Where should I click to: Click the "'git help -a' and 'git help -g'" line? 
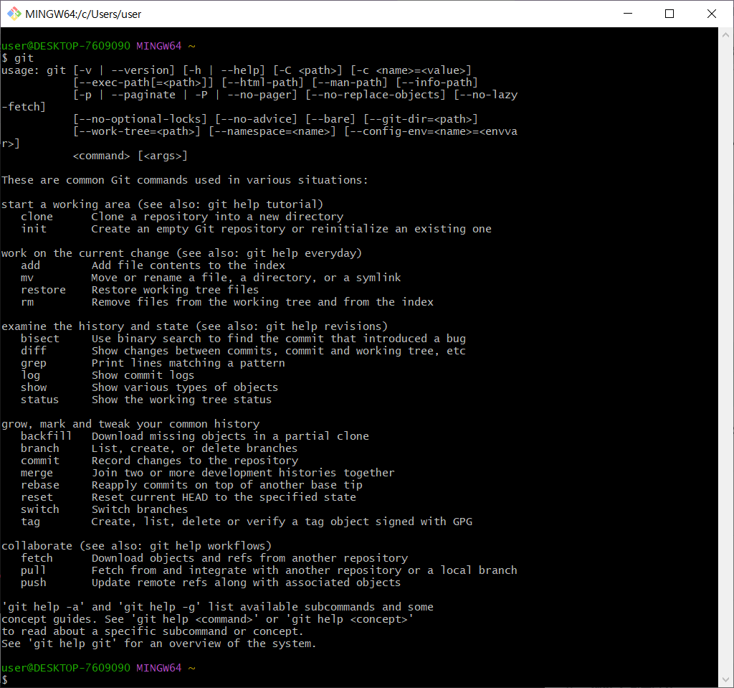[217, 606]
